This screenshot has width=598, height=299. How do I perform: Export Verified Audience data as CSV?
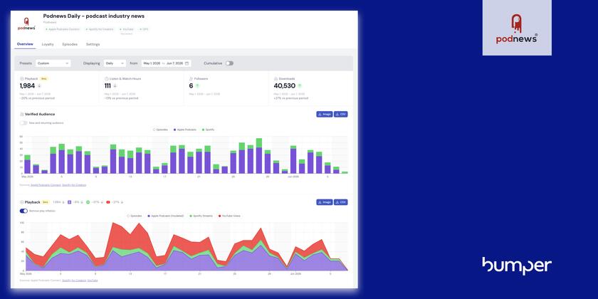pyautogui.click(x=340, y=114)
